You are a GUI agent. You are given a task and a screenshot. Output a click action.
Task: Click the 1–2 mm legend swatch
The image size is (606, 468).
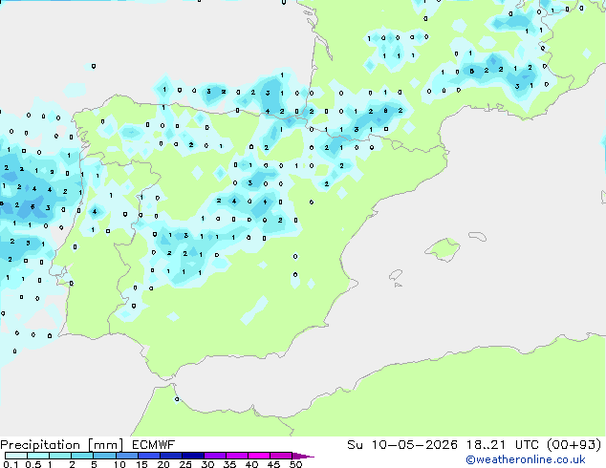pos(60,456)
